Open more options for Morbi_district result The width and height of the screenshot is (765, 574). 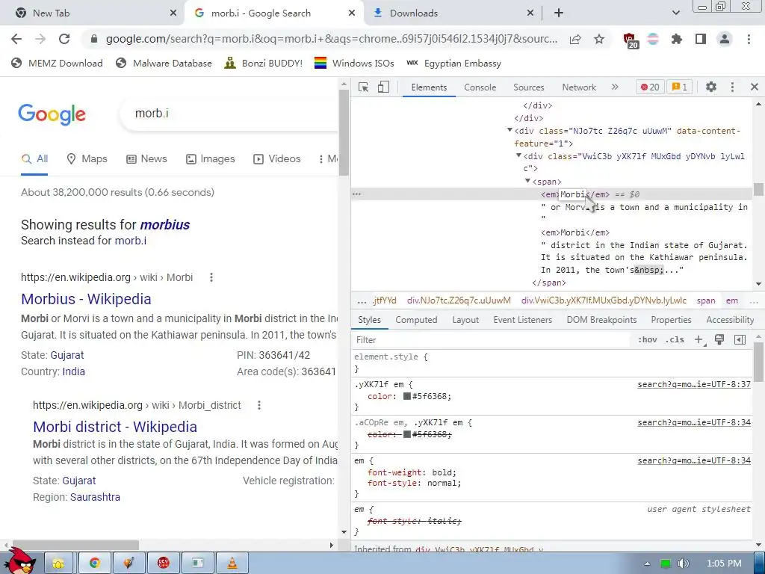(259, 405)
